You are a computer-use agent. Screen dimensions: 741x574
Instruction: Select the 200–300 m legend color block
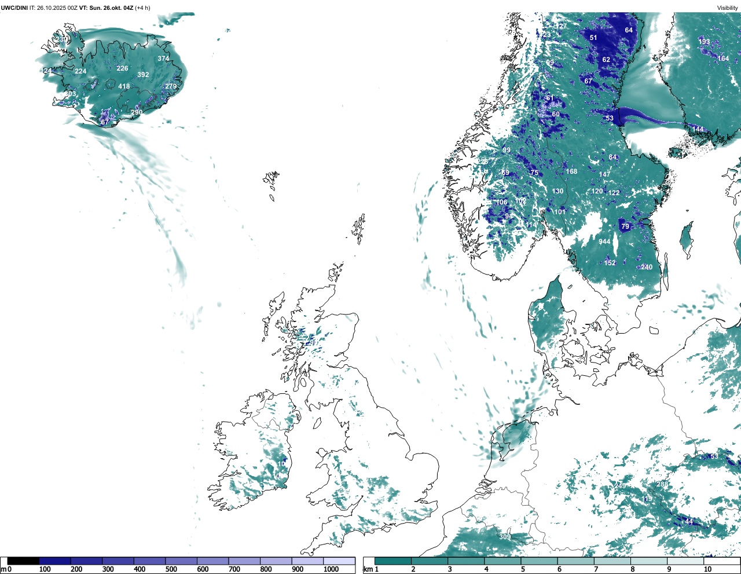click(x=87, y=561)
